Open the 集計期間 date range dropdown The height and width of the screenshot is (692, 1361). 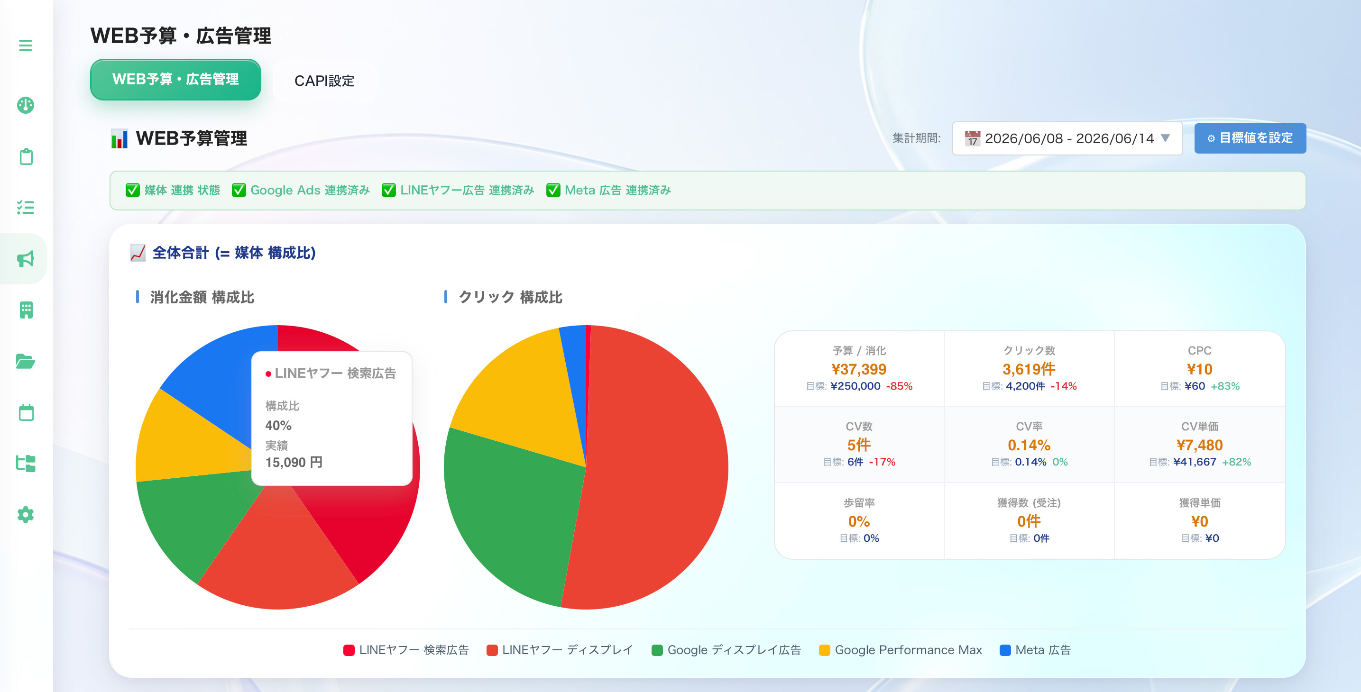pyautogui.click(x=1067, y=138)
